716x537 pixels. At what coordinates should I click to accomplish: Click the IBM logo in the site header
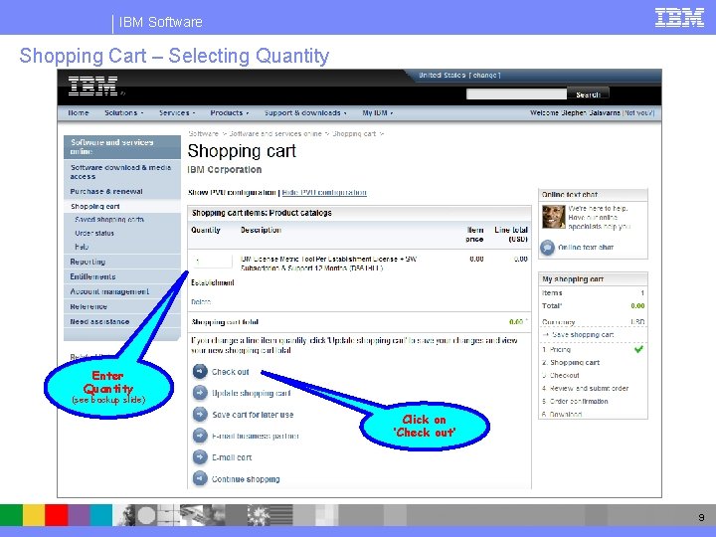pos(93,86)
